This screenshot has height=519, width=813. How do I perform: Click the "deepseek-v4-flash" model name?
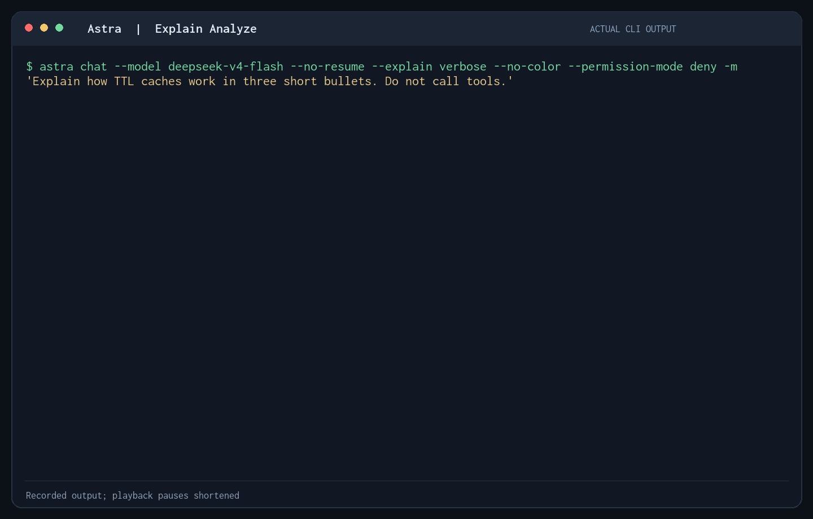tap(226, 67)
